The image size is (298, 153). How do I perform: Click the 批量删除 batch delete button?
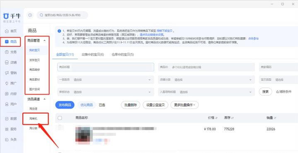[131, 105]
